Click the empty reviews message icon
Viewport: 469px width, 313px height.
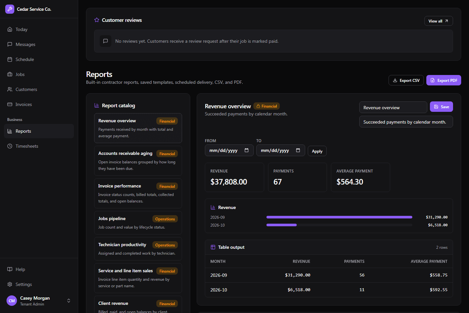106,41
